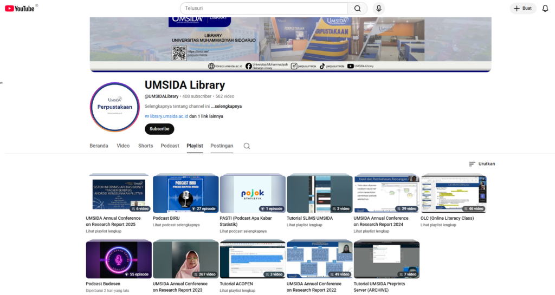
Task: Click the globe website icon in banner
Action: click(211, 66)
